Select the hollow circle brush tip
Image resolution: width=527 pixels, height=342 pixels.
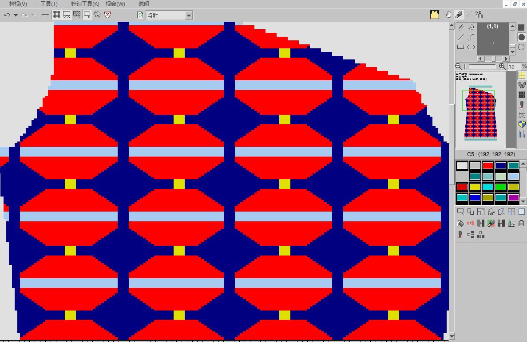click(x=521, y=47)
